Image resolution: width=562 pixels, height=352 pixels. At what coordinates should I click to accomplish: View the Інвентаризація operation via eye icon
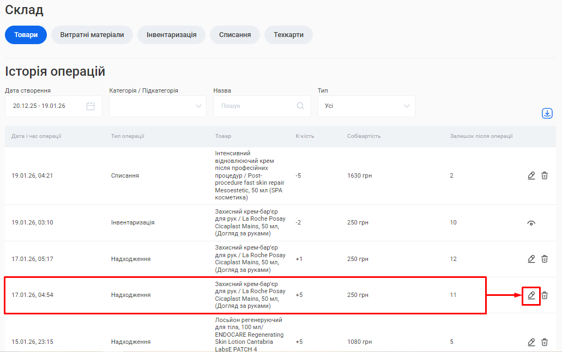tap(531, 223)
